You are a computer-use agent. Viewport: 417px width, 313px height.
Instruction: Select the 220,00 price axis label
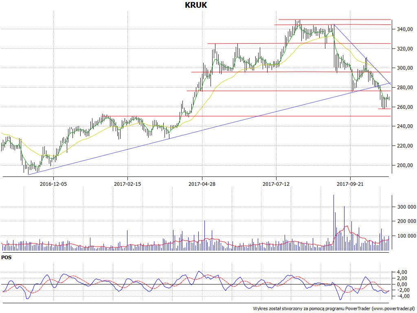click(405, 146)
